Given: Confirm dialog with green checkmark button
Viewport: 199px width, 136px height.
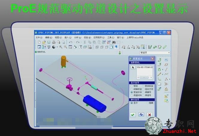Looking at the screenshot, I should [133, 115].
